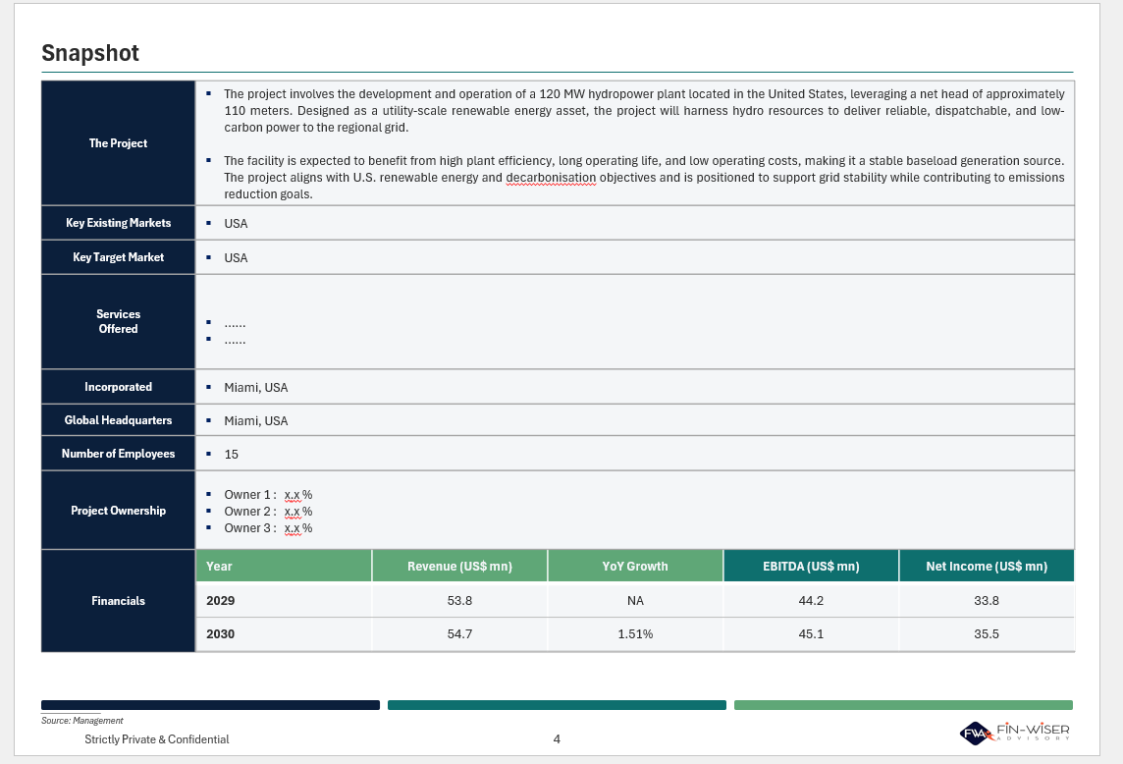Click the light green footer bar
This screenshot has height=764, width=1123.
pyautogui.click(x=903, y=705)
